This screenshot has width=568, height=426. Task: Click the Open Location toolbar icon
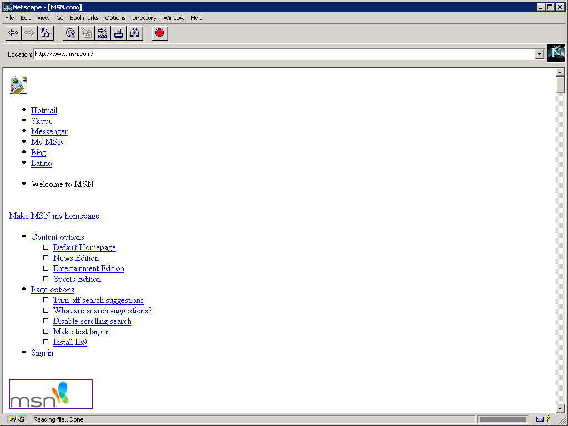pyautogui.click(x=103, y=33)
